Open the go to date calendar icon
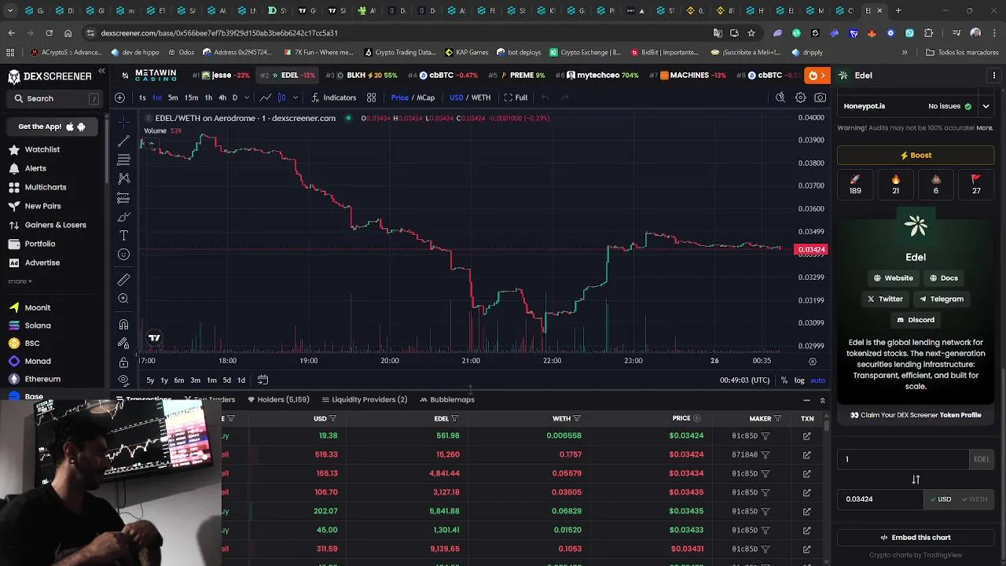 pos(263,380)
